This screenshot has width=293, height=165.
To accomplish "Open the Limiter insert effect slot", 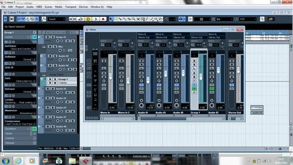I will (x=20, y=101).
